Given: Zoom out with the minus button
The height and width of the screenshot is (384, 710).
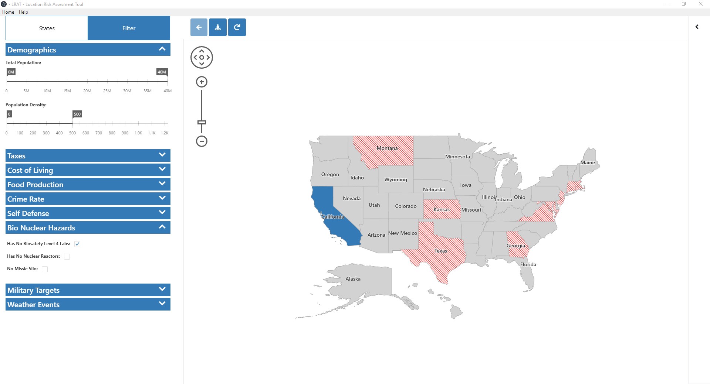Looking at the screenshot, I should pos(202,141).
